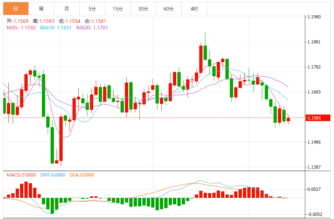Select the 15分 timeframe tab
334x219 pixels.
pyautogui.click(x=118, y=8)
